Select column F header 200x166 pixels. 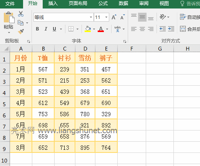(132, 49)
